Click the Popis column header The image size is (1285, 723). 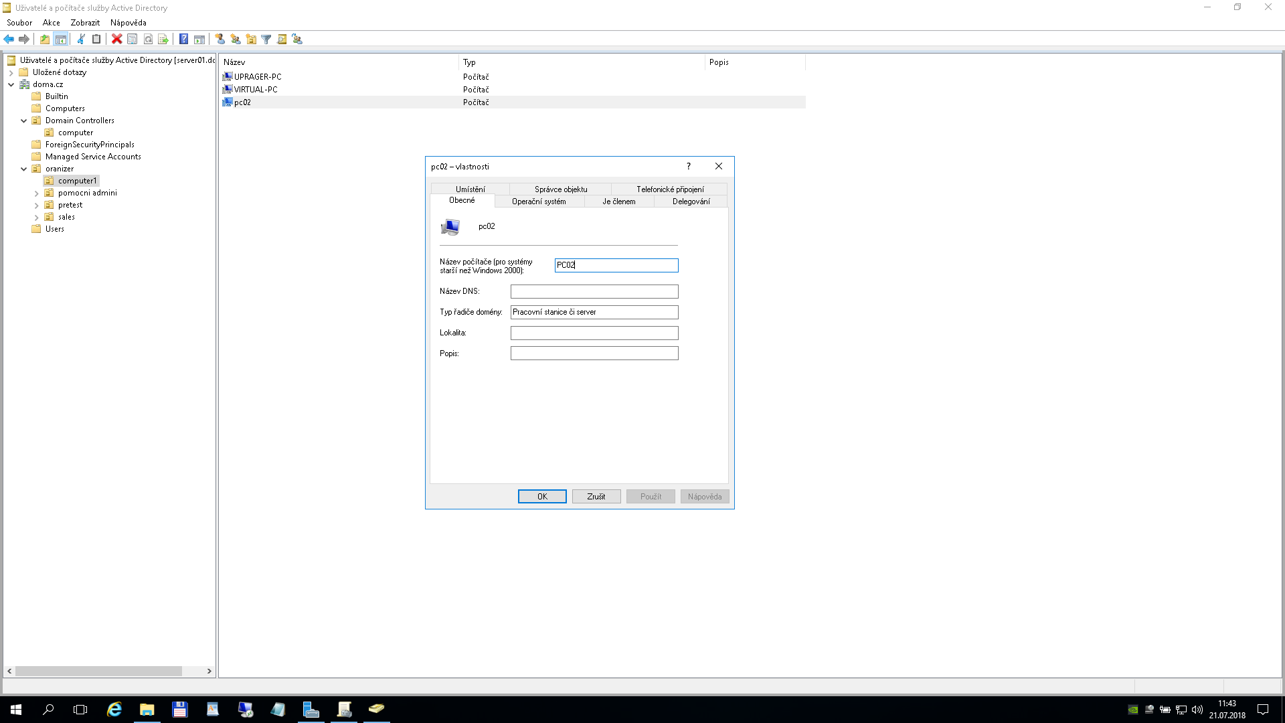pos(756,62)
